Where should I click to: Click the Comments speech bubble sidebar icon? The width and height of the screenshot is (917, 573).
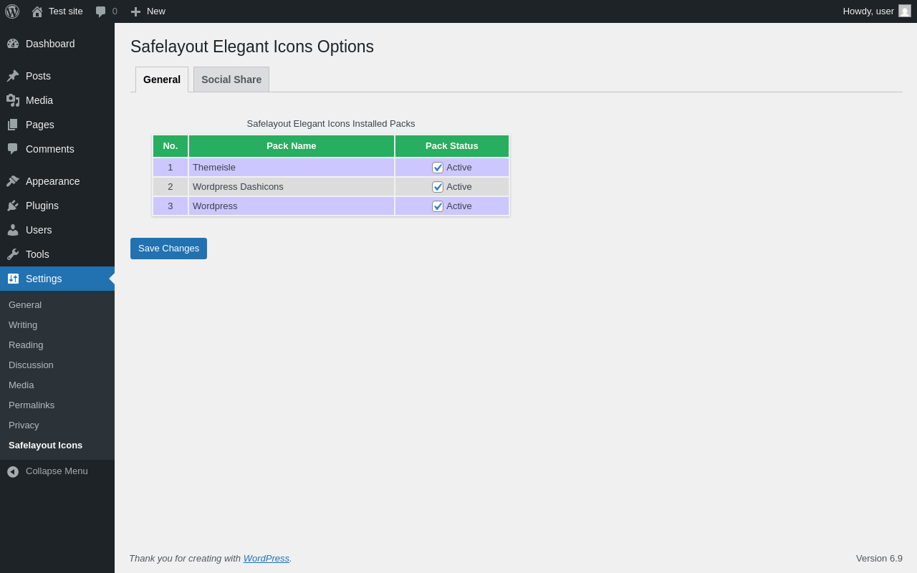point(13,149)
